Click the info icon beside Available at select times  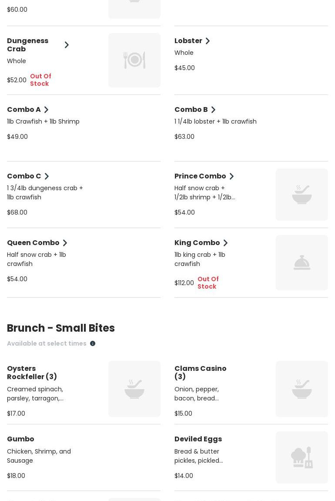click(93, 343)
